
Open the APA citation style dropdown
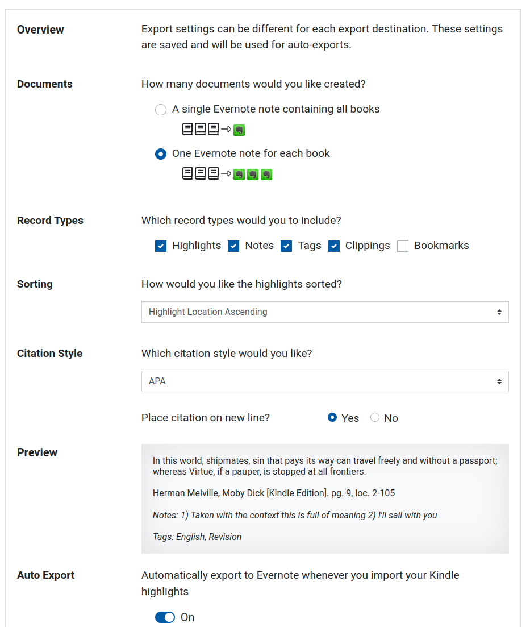(325, 381)
